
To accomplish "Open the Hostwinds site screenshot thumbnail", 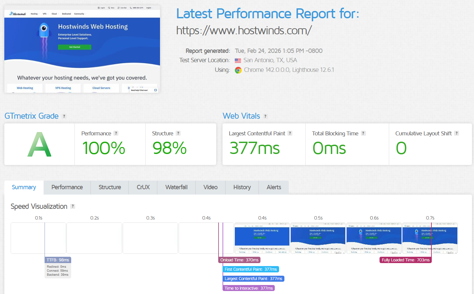I will [x=82, y=49].
